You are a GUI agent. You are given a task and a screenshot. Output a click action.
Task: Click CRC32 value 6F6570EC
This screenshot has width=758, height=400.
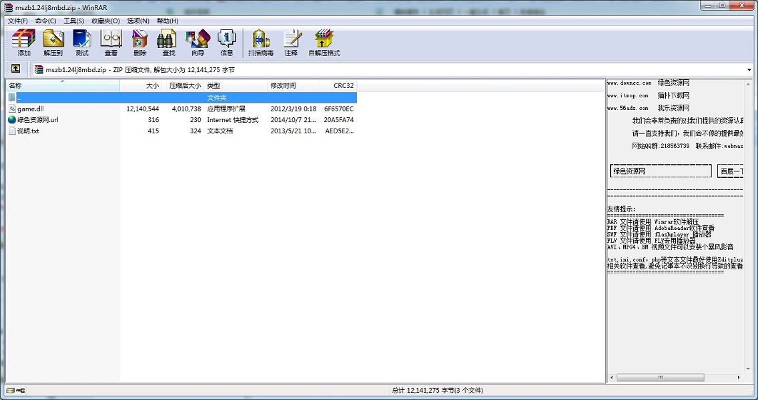click(339, 109)
